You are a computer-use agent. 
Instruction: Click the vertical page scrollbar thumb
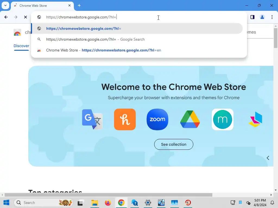point(276,38)
